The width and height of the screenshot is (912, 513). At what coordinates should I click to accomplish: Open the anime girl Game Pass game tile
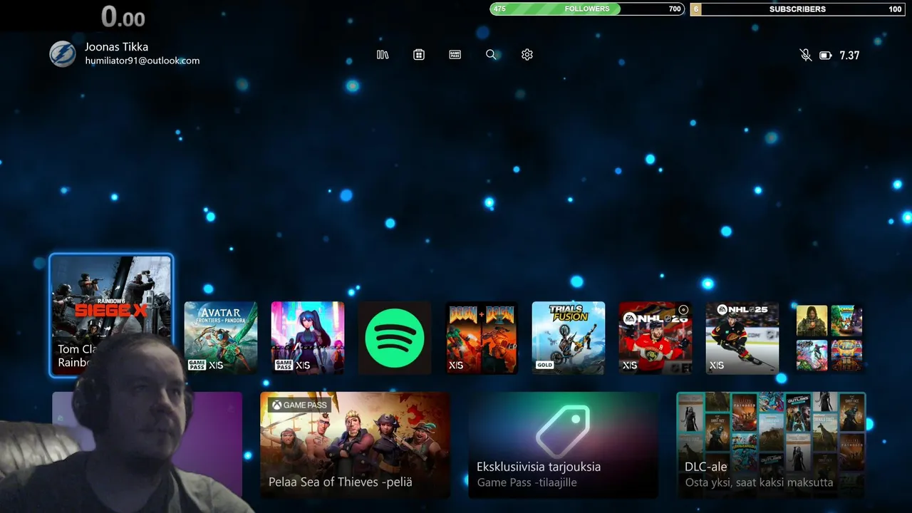click(x=308, y=338)
